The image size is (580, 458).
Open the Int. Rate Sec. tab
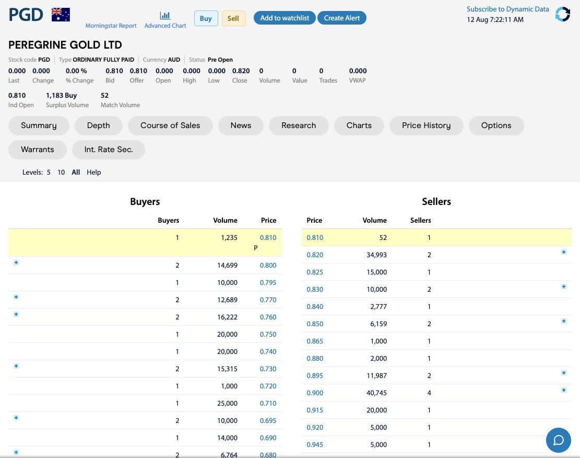click(x=109, y=150)
